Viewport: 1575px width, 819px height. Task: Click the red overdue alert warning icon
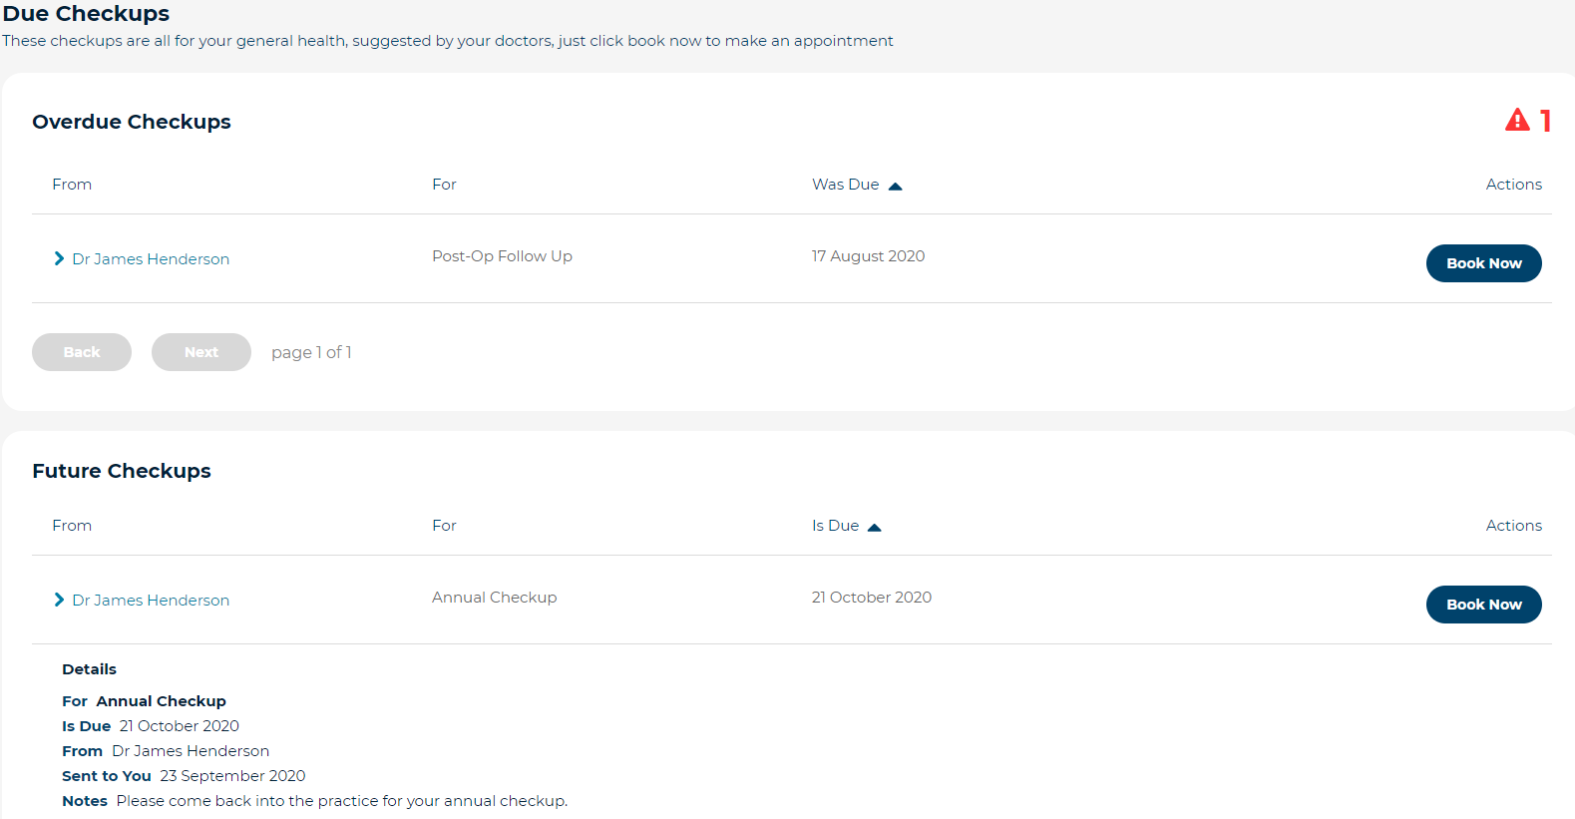tap(1516, 120)
